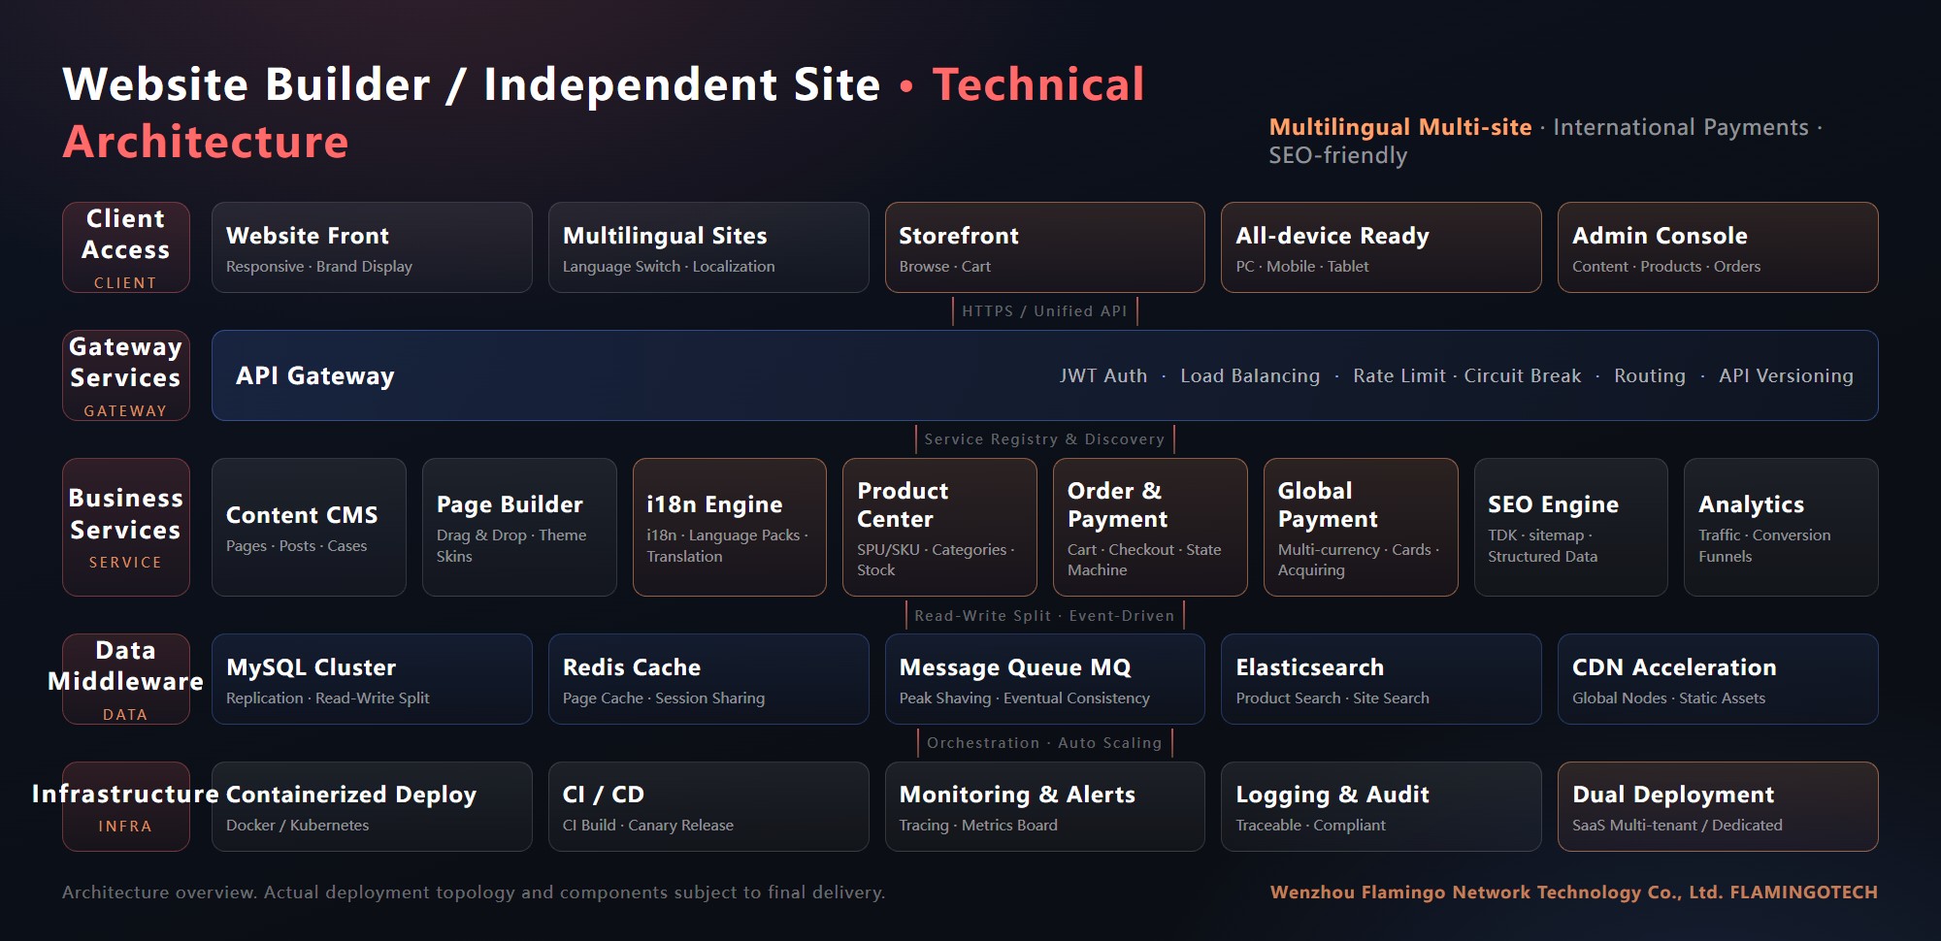
Task: Click the JWT Auth text
Action: click(1103, 375)
